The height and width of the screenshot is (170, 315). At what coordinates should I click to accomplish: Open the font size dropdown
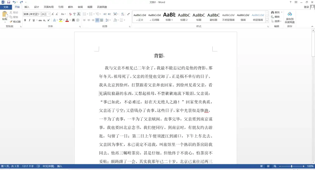coord(49,14)
